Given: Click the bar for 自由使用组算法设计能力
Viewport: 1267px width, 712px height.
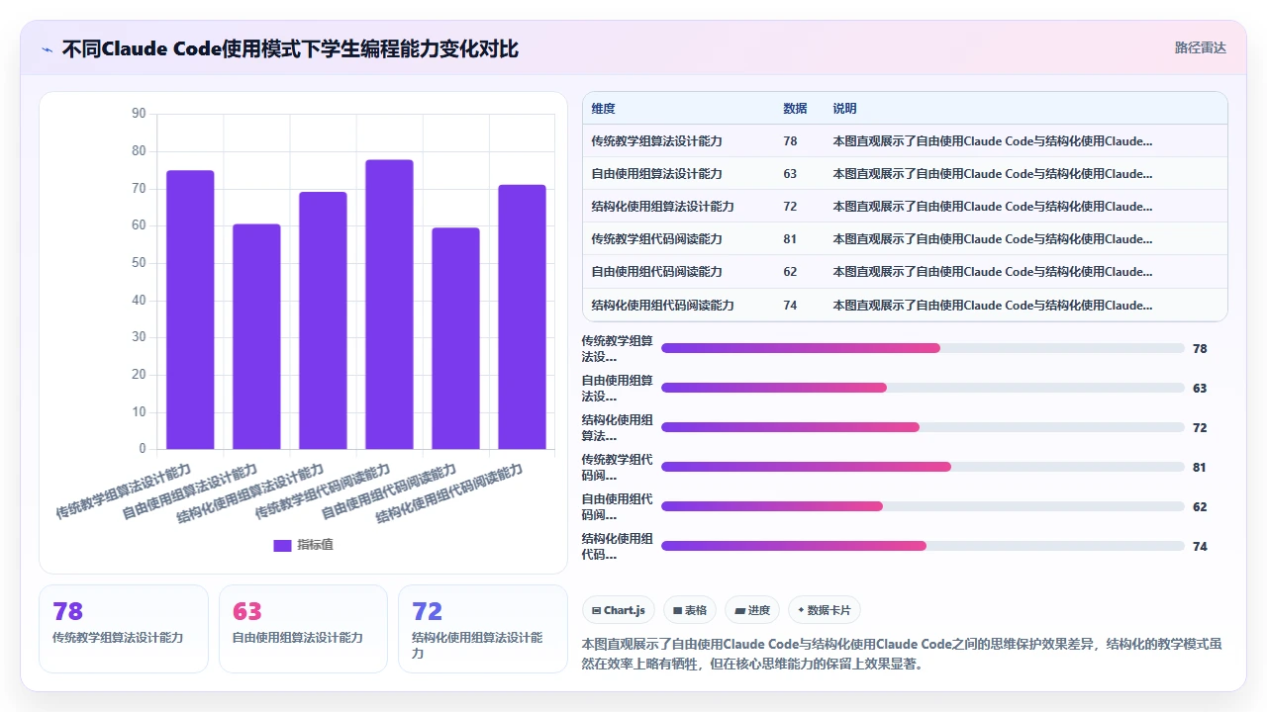Looking at the screenshot, I should tap(256, 336).
